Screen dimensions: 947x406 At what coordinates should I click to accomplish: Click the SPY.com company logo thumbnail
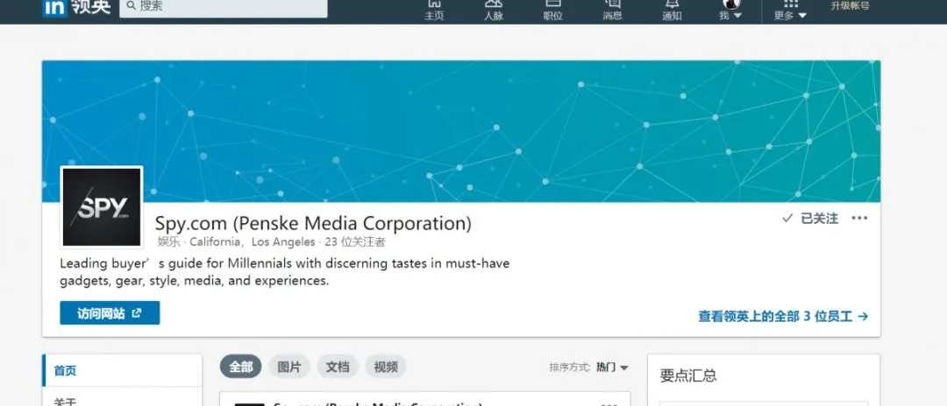(102, 206)
